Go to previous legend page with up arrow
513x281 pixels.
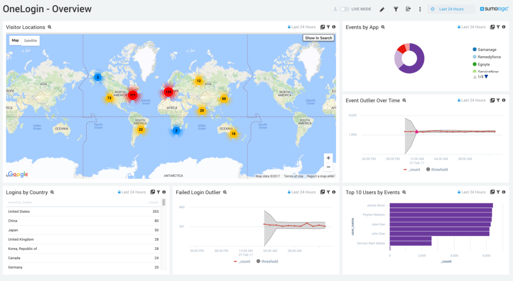point(475,77)
